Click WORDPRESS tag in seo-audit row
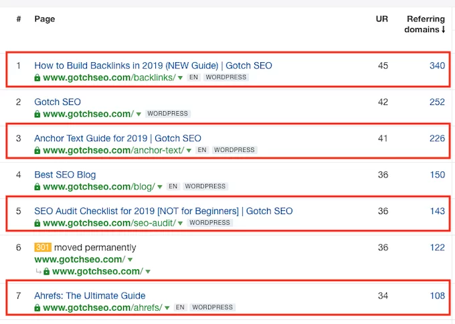Viewport: 455px width, 324px height. click(210, 223)
